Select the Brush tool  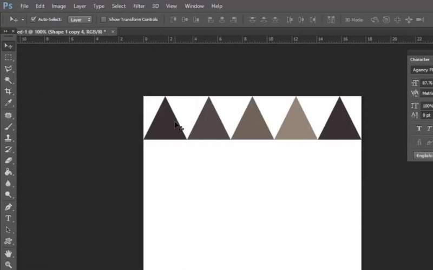[8, 126]
